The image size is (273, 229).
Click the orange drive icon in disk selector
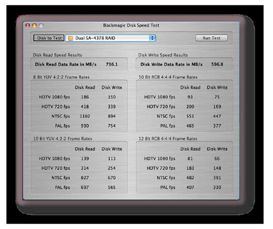70,38
